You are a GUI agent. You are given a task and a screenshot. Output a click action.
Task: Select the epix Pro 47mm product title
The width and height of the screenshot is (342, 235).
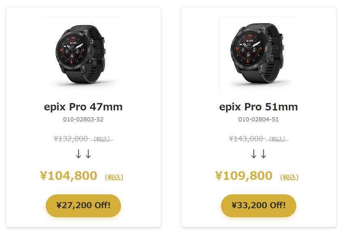tap(83, 107)
